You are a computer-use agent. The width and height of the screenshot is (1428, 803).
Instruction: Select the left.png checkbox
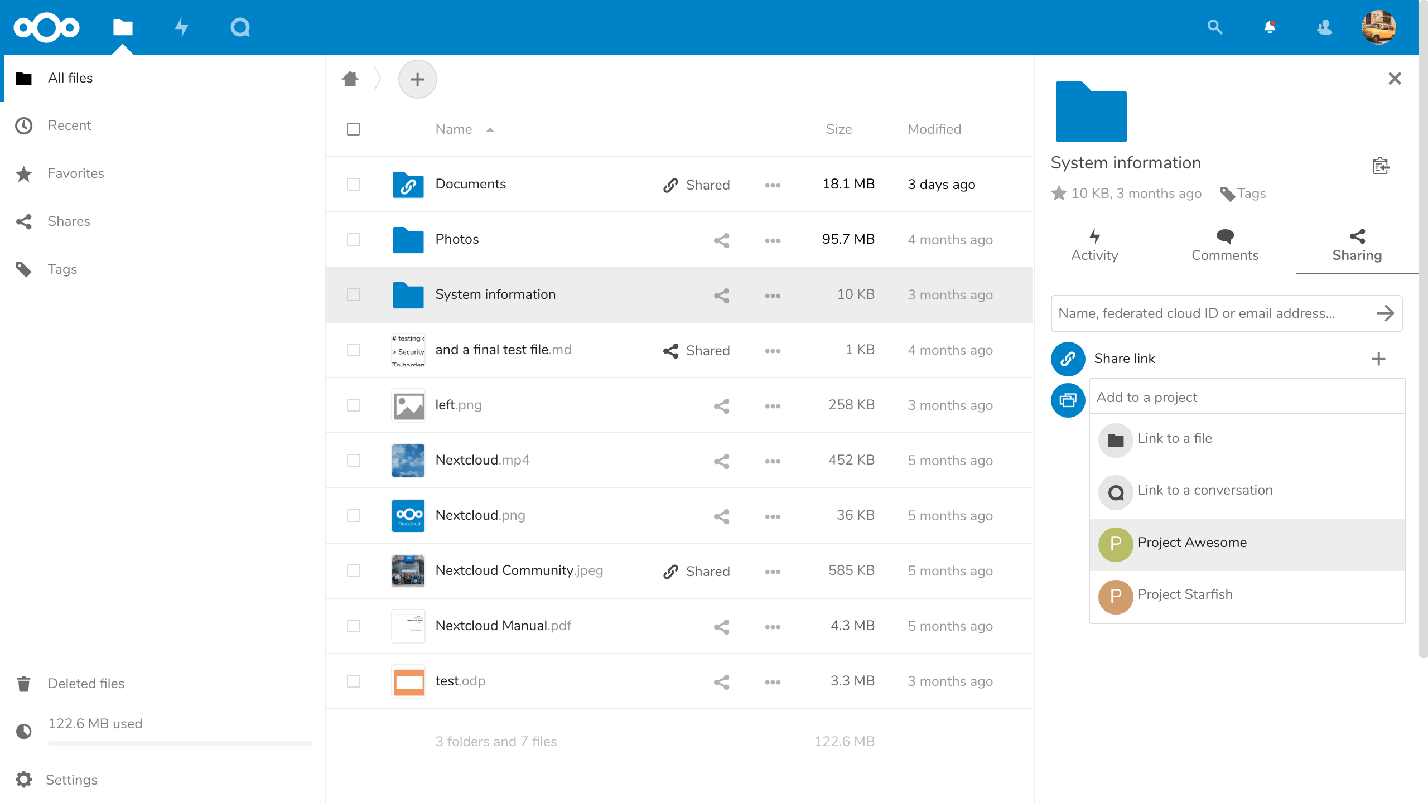353,405
